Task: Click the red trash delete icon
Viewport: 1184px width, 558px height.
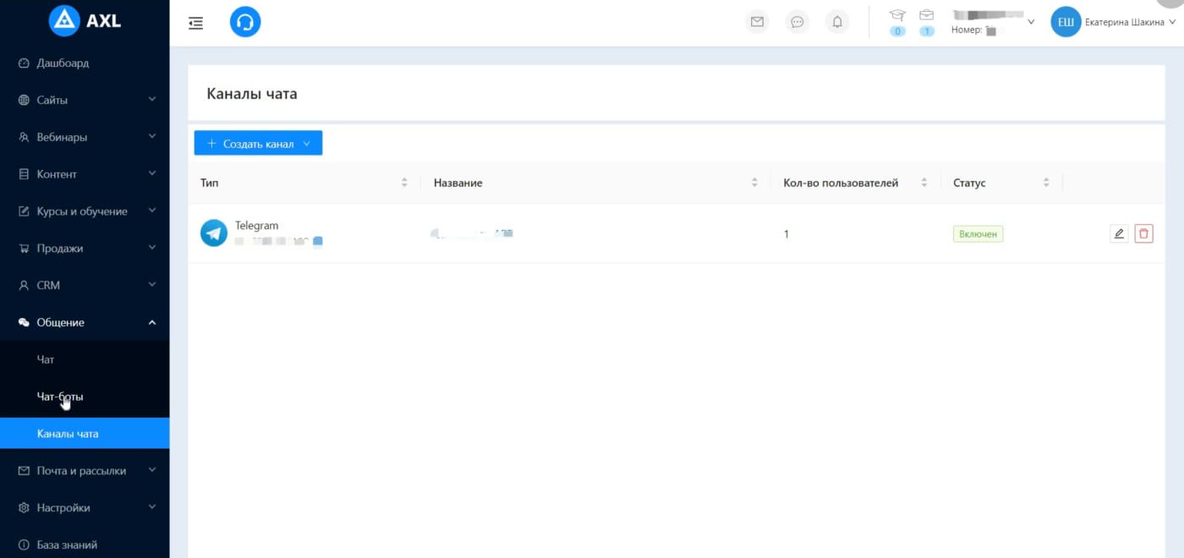Action: point(1143,234)
